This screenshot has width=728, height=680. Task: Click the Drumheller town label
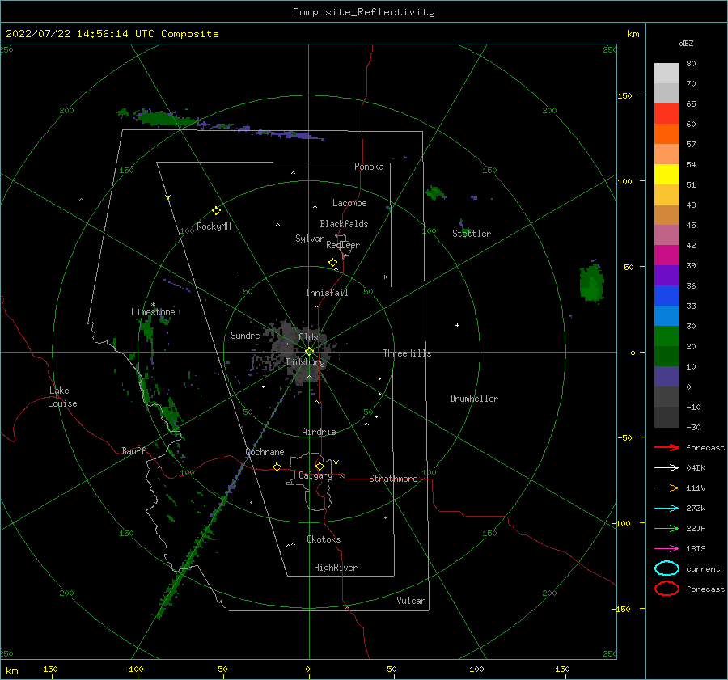click(474, 399)
